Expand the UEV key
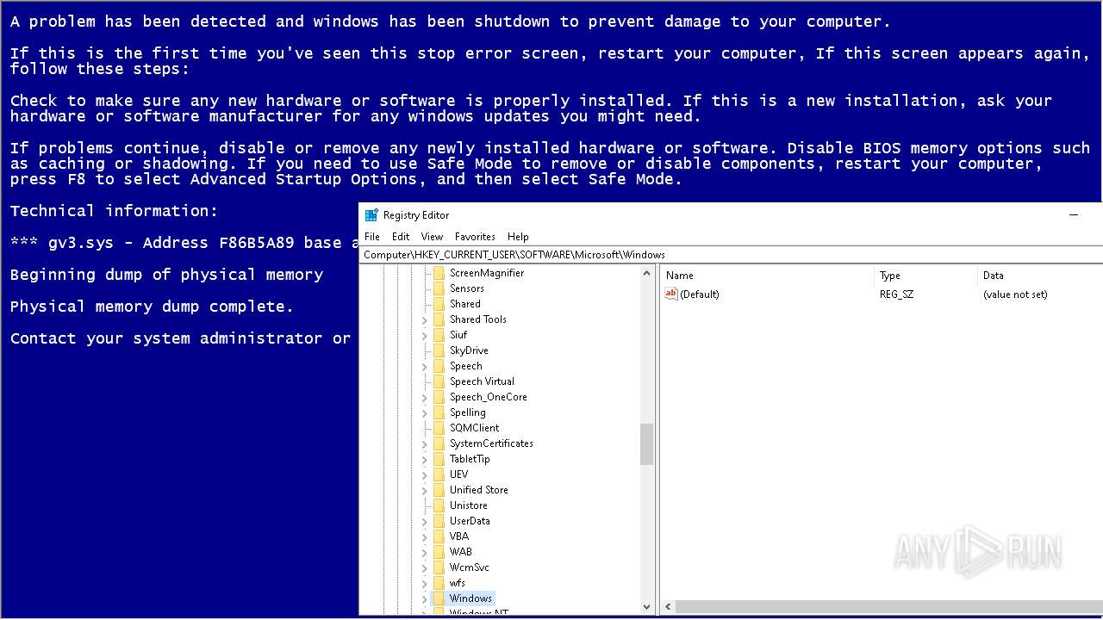This screenshot has width=1103, height=620. pos(424,474)
